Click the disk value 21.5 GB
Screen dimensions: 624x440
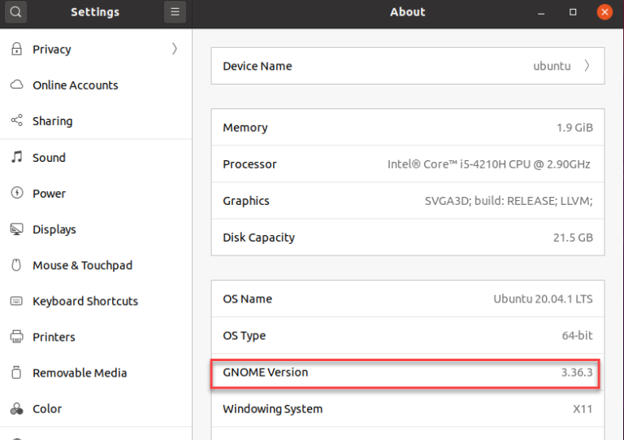573,237
